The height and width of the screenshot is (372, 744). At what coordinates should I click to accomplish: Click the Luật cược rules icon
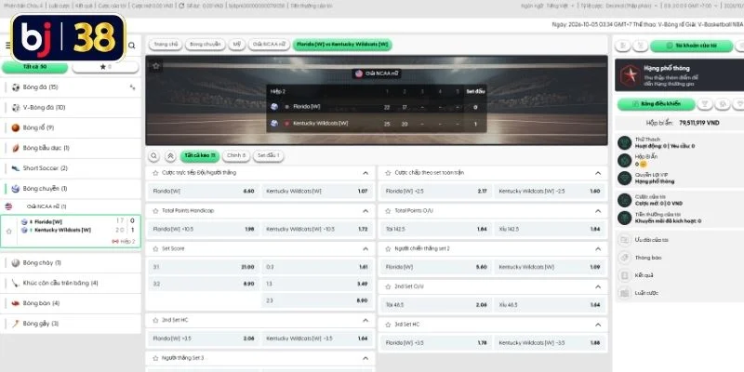click(x=624, y=293)
